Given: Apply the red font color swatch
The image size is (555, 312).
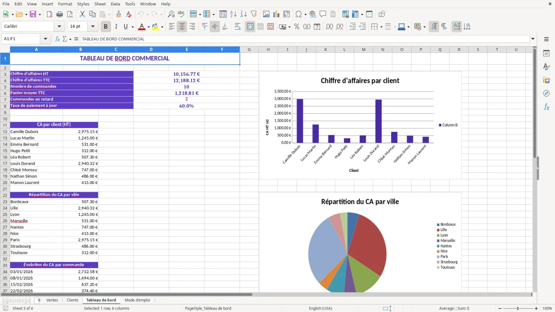Looking at the screenshot, I should pyautogui.click(x=142, y=27).
